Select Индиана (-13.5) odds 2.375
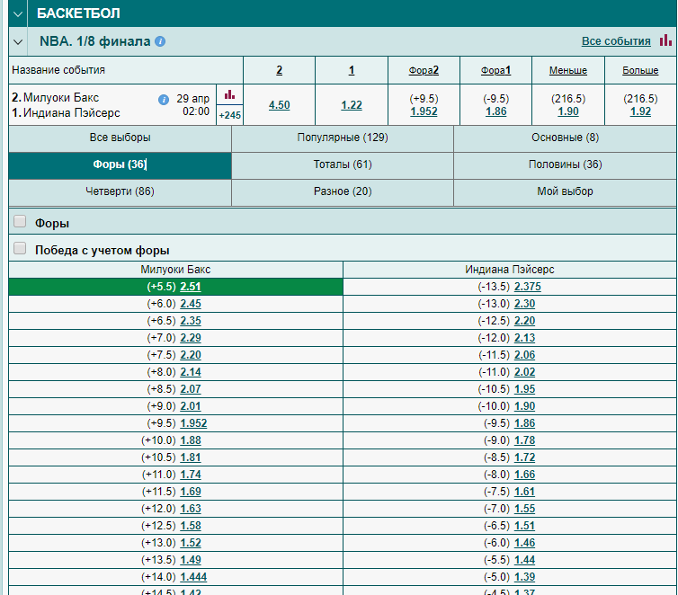 (x=528, y=287)
